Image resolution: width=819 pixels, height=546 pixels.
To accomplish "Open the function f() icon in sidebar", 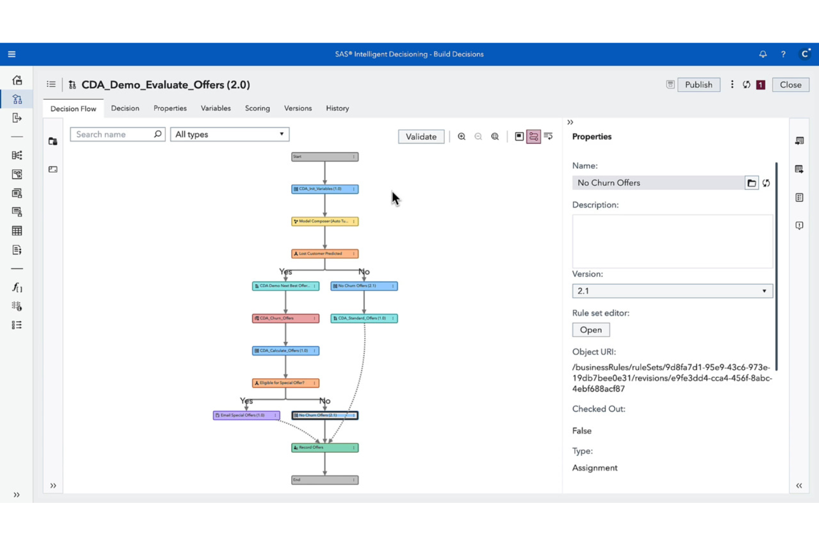I will point(17,287).
